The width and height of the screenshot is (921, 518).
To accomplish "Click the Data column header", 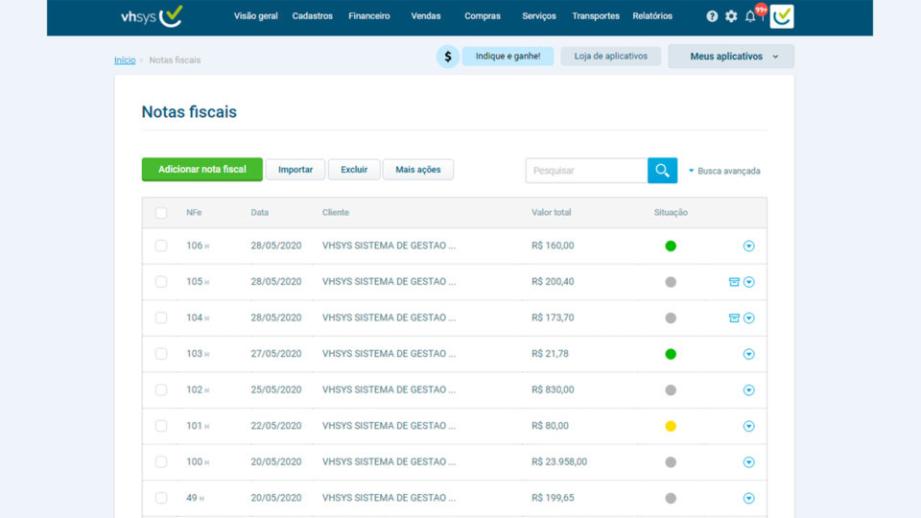I will (x=260, y=213).
